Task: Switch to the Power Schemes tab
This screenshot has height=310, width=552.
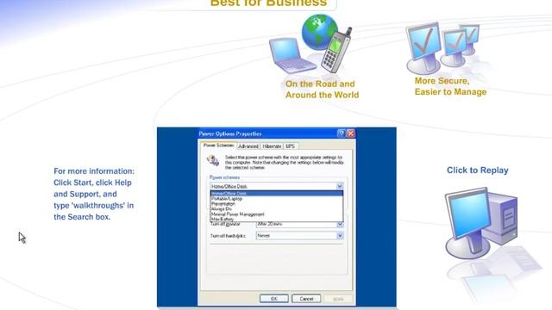Action: (218, 146)
